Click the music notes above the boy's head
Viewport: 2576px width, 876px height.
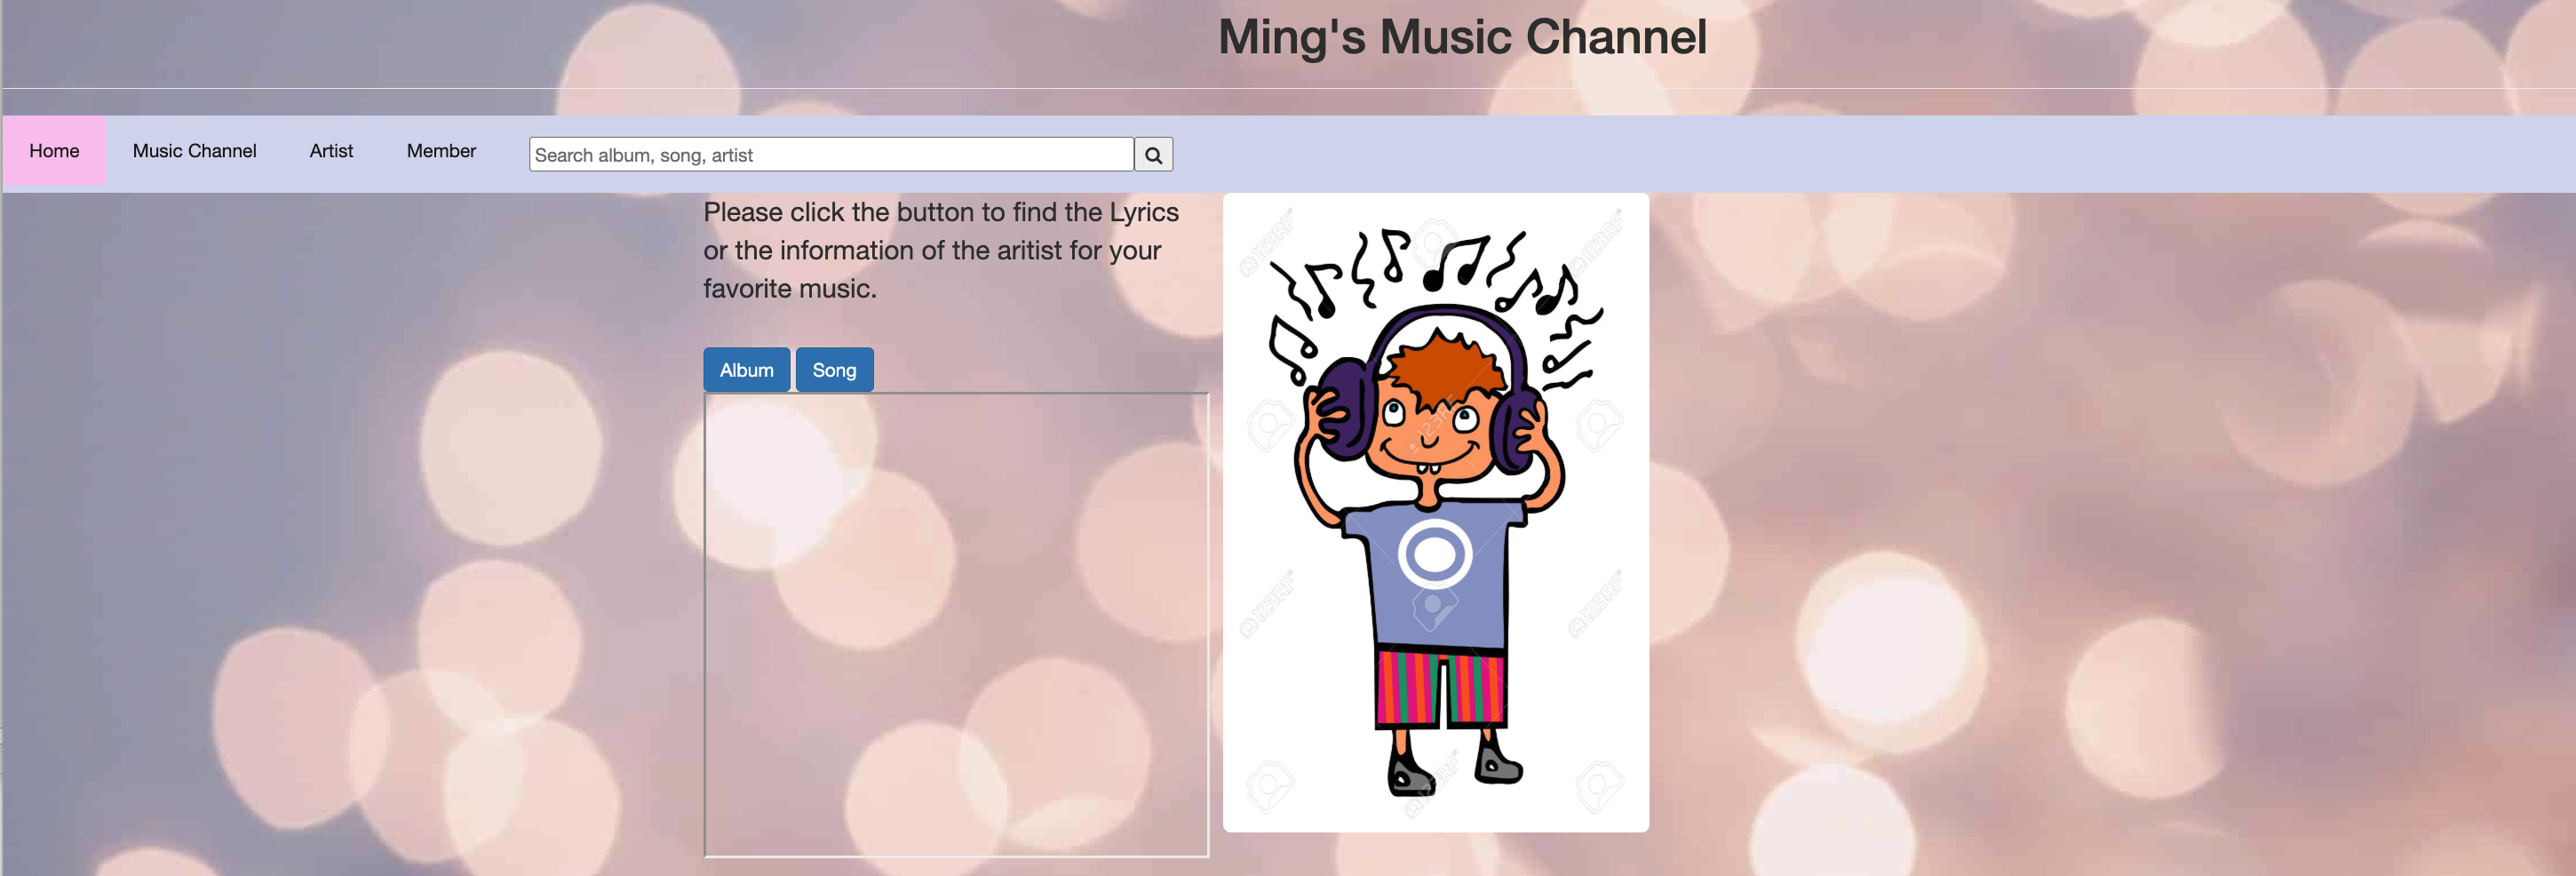[1430, 280]
